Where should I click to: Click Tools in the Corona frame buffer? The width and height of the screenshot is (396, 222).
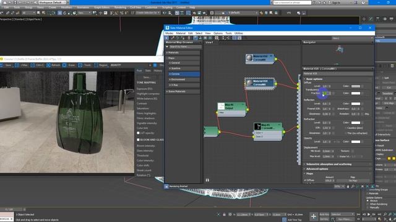[85, 65]
